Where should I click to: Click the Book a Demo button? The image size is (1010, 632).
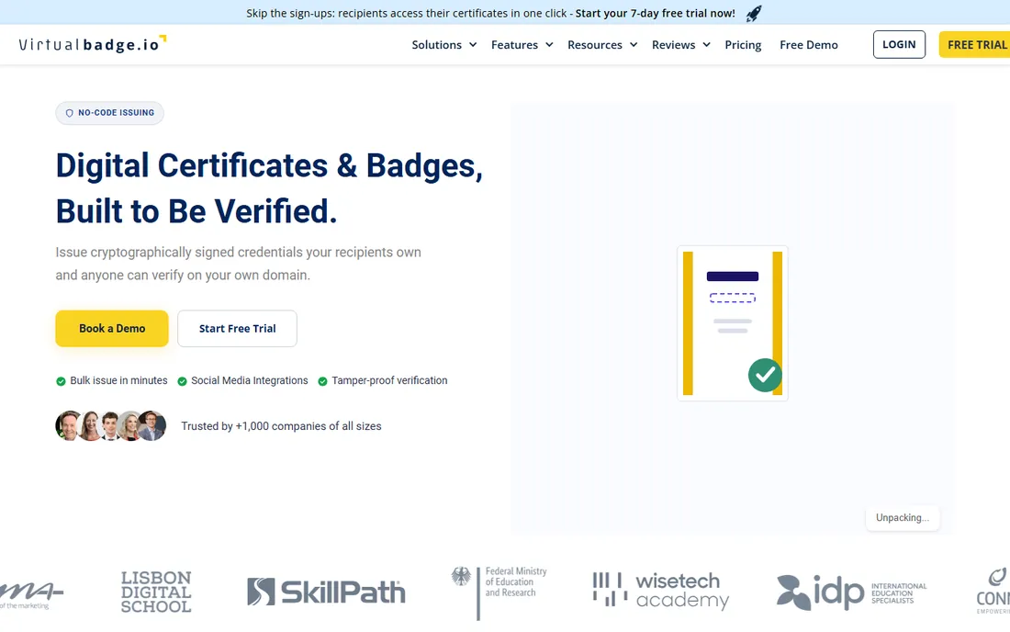pos(112,329)
